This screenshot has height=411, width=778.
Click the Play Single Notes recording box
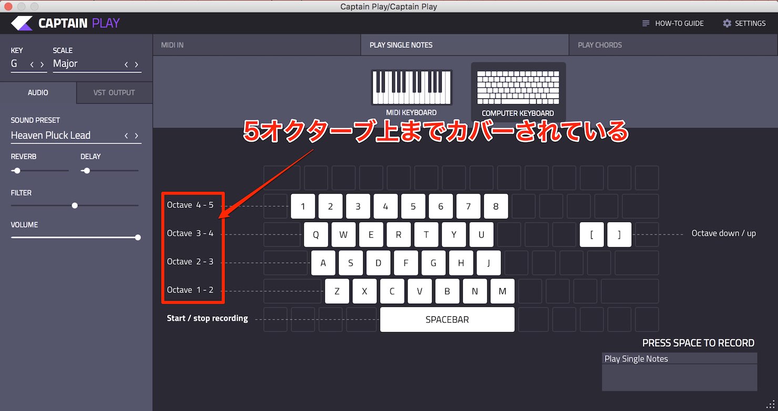pyautogui.click(x=680, y=372)
